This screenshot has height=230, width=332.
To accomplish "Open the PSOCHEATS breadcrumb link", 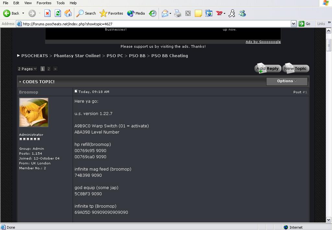I will coord(34,56).
